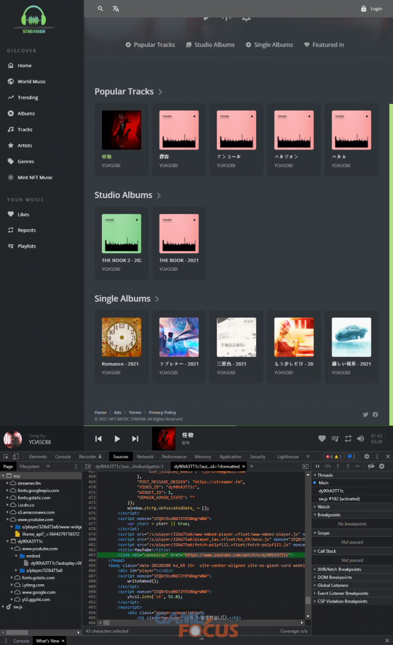Open the player queue icon
The width and height of the screenshot is (393, 645).
[335, 439]
